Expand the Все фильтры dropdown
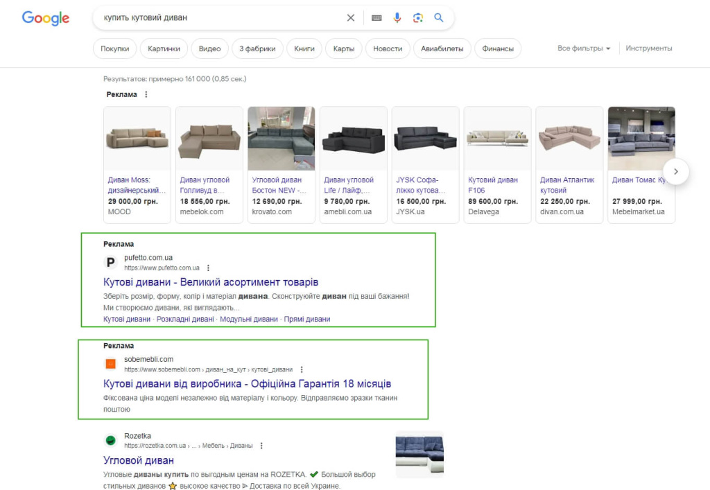 [584, 48]
